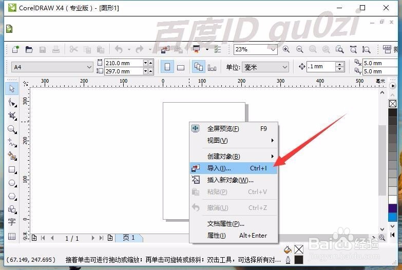
Task: Select the Crop tool in toolbox
Action: [x=12, y=115]
